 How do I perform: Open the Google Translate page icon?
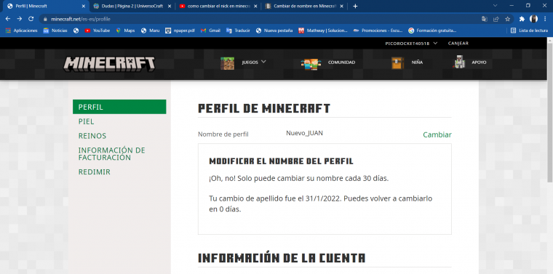point(485,19)
